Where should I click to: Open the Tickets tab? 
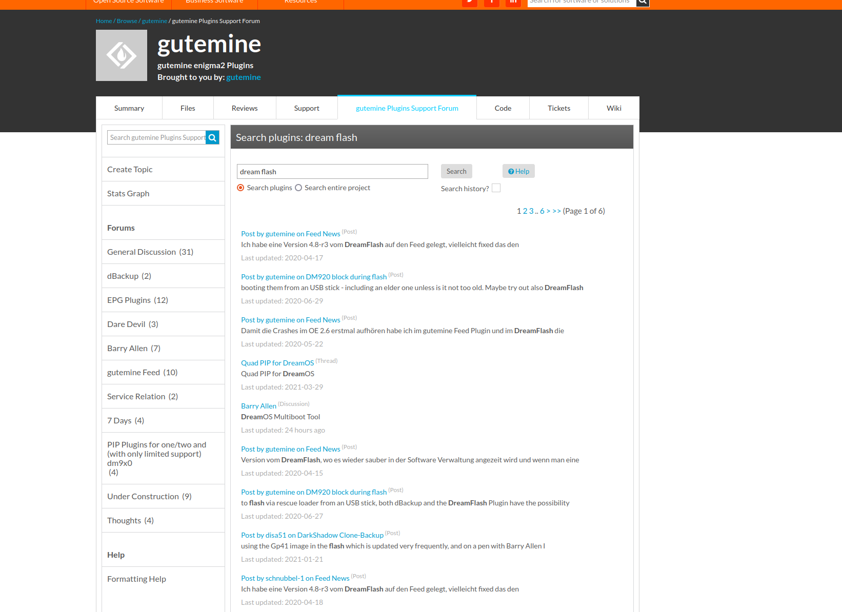pyautogui.click(x=558, y=108)
